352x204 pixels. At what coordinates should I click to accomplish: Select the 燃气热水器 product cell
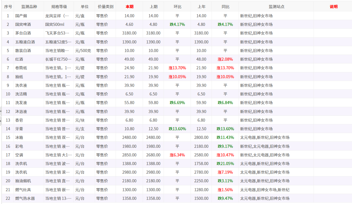click(x=29, y=198)
